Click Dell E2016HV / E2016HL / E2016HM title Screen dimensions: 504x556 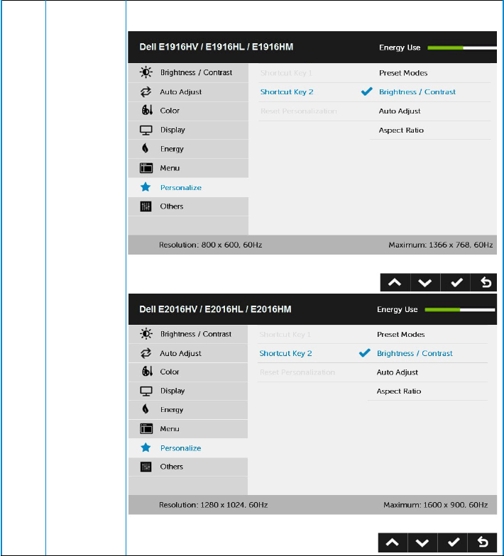click(215, 309)
